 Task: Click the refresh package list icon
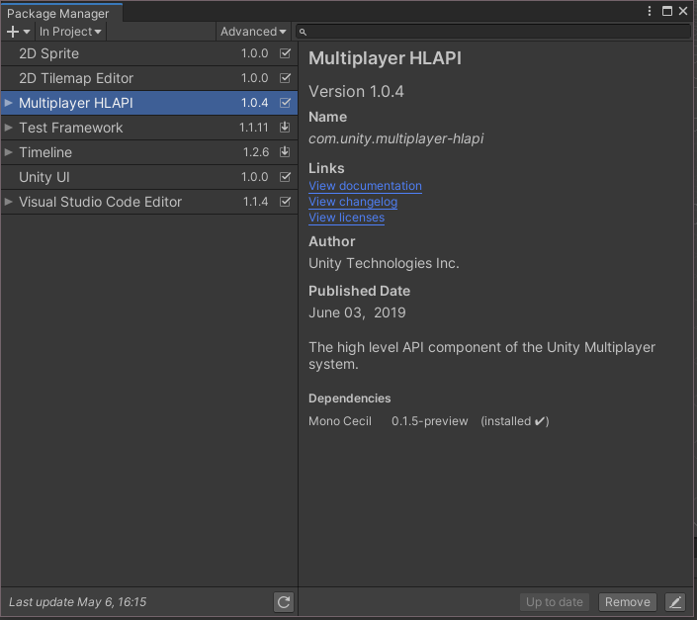pyautogui.click(x=284, y=602)
